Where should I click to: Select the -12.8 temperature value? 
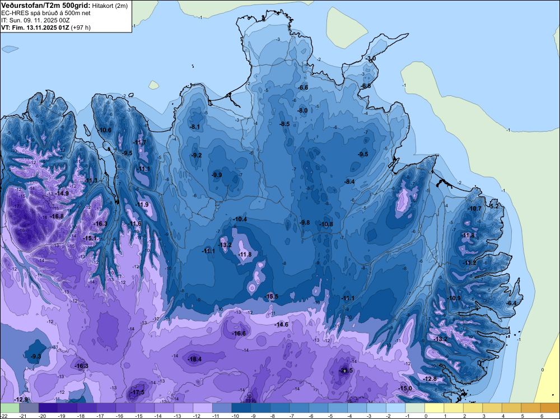(430, 379)
